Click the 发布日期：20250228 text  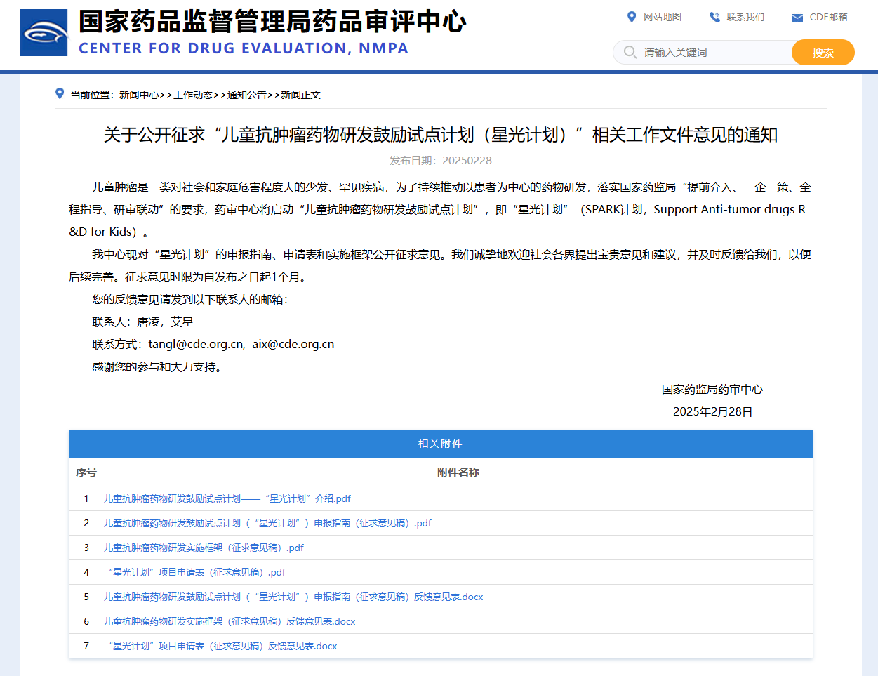441,160
